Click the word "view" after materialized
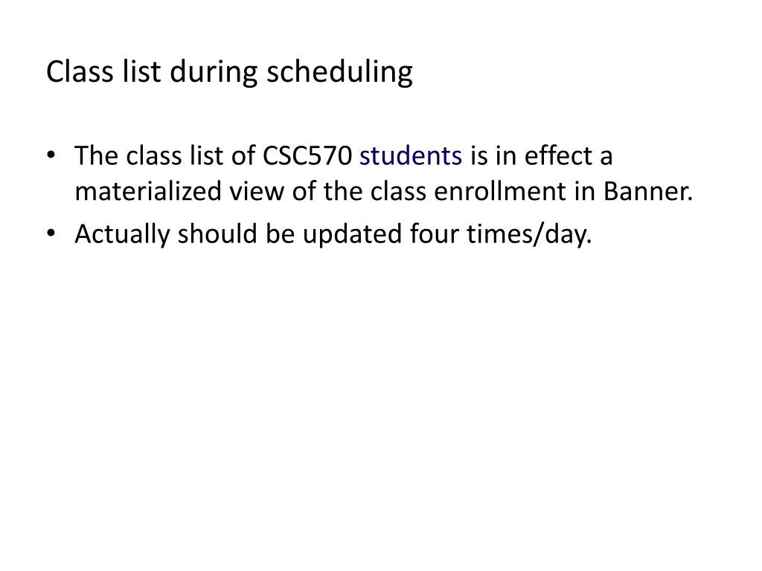This screenshot has width=762, height=571. (x=257, y=191)
